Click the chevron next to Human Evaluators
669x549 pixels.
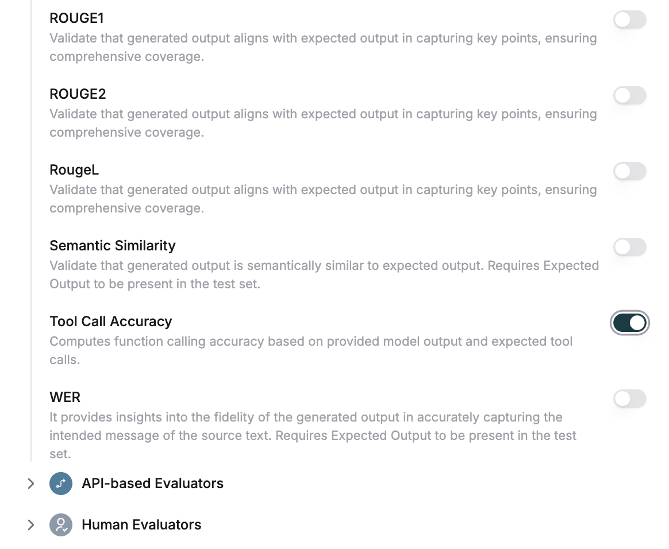click(x=31, y=524)
